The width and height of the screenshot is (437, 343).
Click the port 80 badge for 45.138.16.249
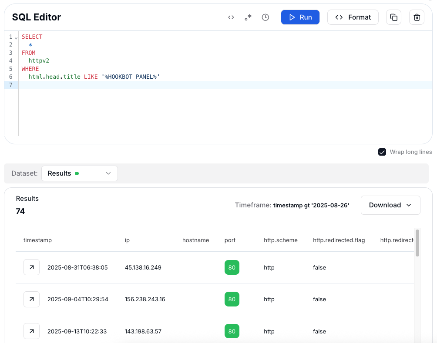(232, 267)
